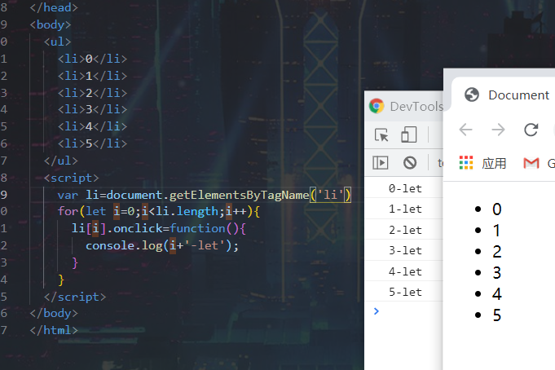Click the for(let i=0 loop line

159,211
